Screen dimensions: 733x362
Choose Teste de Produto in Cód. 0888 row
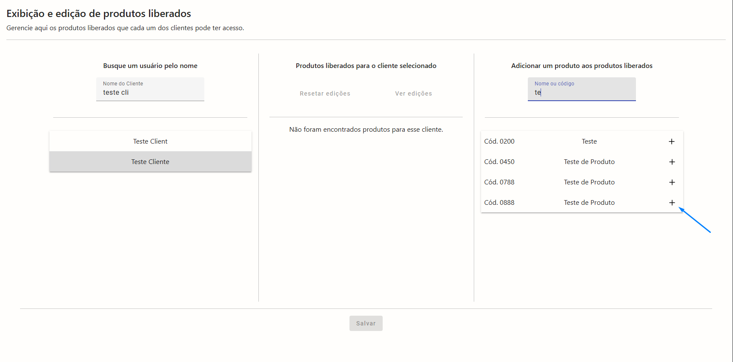(589, 203)
